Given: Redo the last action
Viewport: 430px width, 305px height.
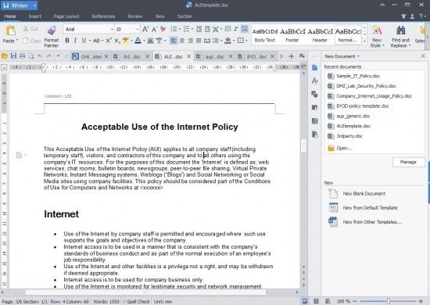Looking at the screenshot, I should click(48, 56).
